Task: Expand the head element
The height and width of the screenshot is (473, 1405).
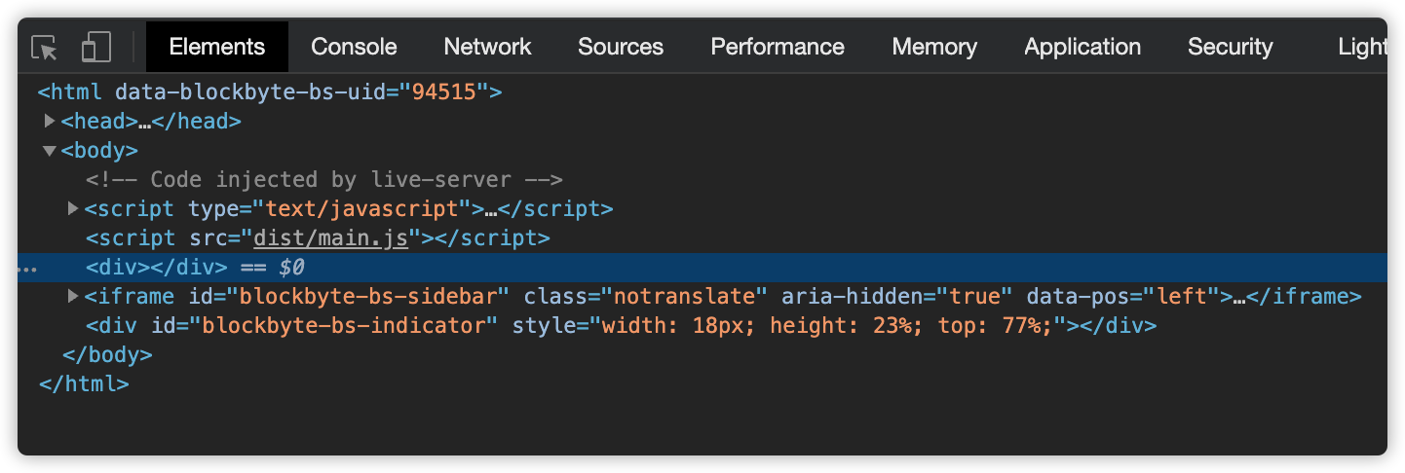Action: (50, 122)
